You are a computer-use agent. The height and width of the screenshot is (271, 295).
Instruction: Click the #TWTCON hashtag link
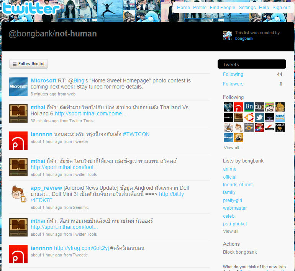pos(136,135)
